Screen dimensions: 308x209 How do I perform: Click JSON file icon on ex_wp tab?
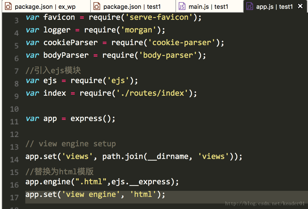pyautogui.click(x=8, y=6)
